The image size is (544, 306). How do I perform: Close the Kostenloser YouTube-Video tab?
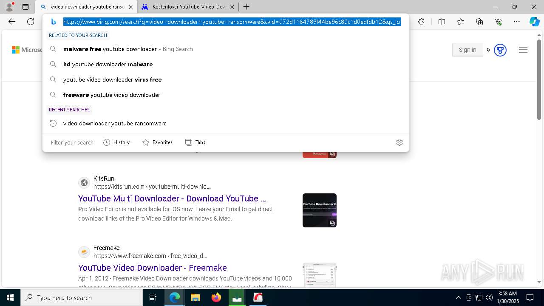[x=232, y=7]
